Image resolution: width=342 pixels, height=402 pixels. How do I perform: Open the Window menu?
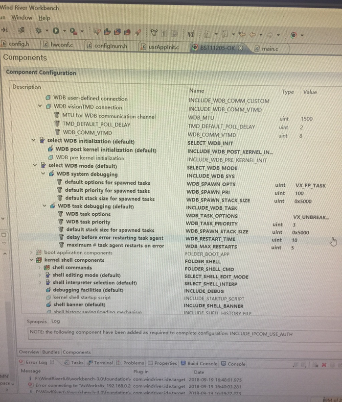[22, 18]
